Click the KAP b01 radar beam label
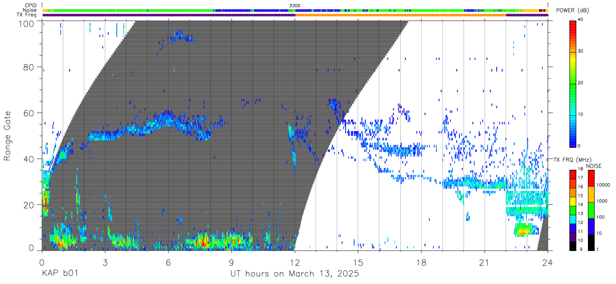Screen dimensions: 616x284 pyautogui.click(x=60, y=274)
